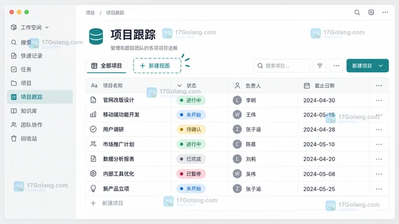Open the view options ellipsis next to filter
The image size is (399, 224).
pyautogui.click(x=337, y=66)
